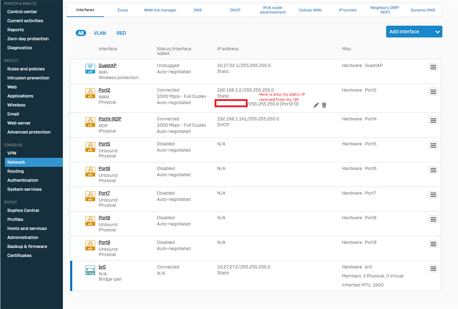Click the WiFi icon of GuestAP
The image size is (458, 309).
pos(90,68)
